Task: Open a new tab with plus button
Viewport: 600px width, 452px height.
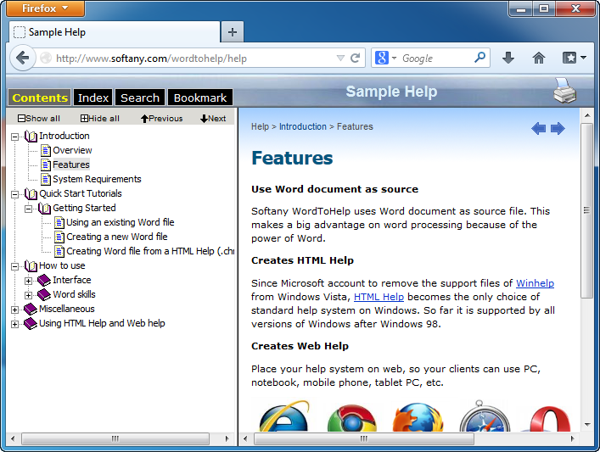Action: tap(232, 32)
